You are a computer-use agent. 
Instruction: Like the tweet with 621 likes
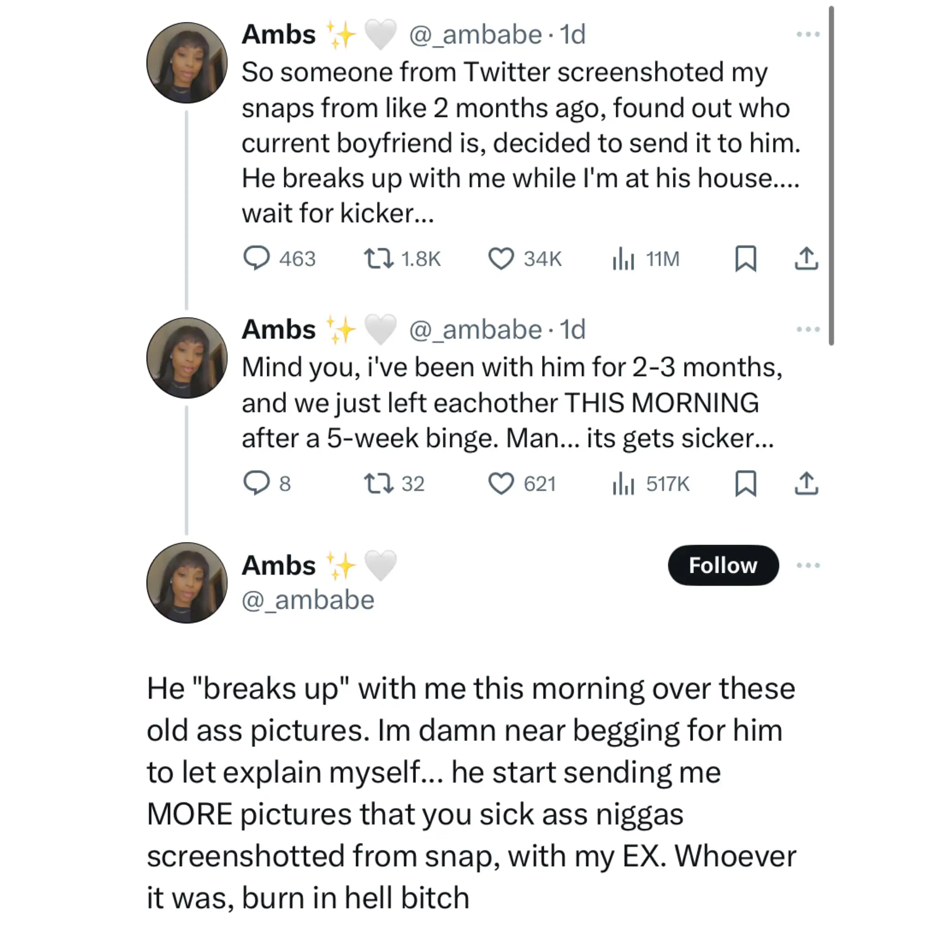(x=501, y=483)
